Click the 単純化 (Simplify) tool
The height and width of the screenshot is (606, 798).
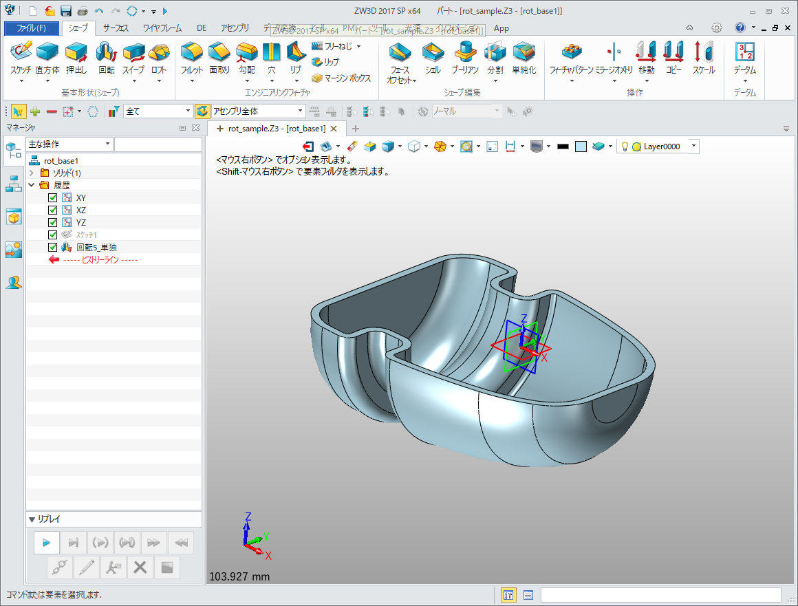click(524, 58)
